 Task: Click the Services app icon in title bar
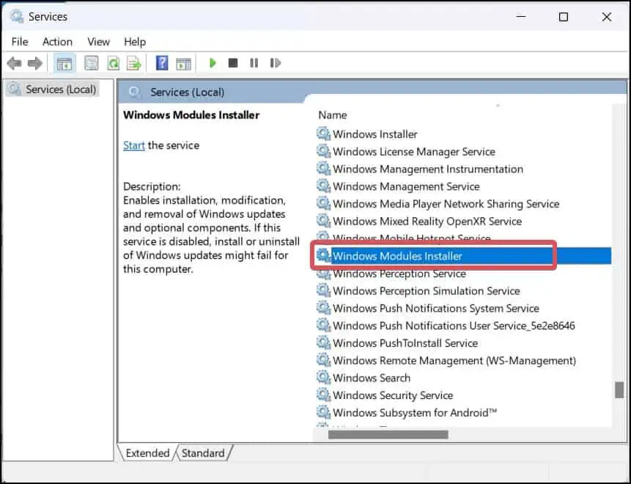pyautogui.click(x=17, y=17)
